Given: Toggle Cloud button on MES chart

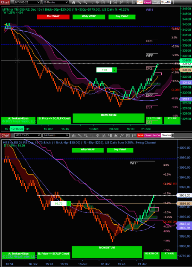Looking at the screenshot, I should [148, 135].
